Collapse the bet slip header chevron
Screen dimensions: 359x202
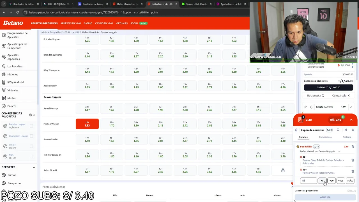pyautogui.click(x=351, y=120)
